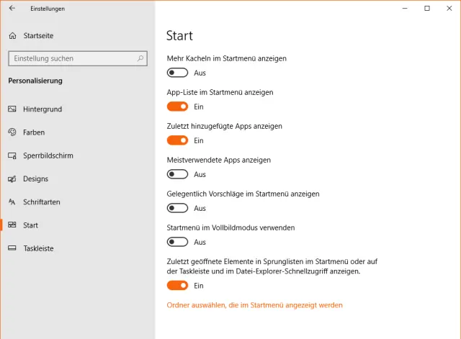Open the Ordner auswählen link
The width and height of the screenshot is (461, 339).
[x=254, y=305]
